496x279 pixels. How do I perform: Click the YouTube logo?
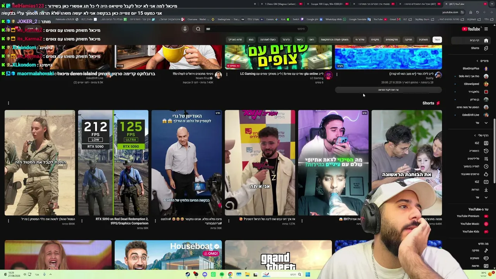coord(471,29)
